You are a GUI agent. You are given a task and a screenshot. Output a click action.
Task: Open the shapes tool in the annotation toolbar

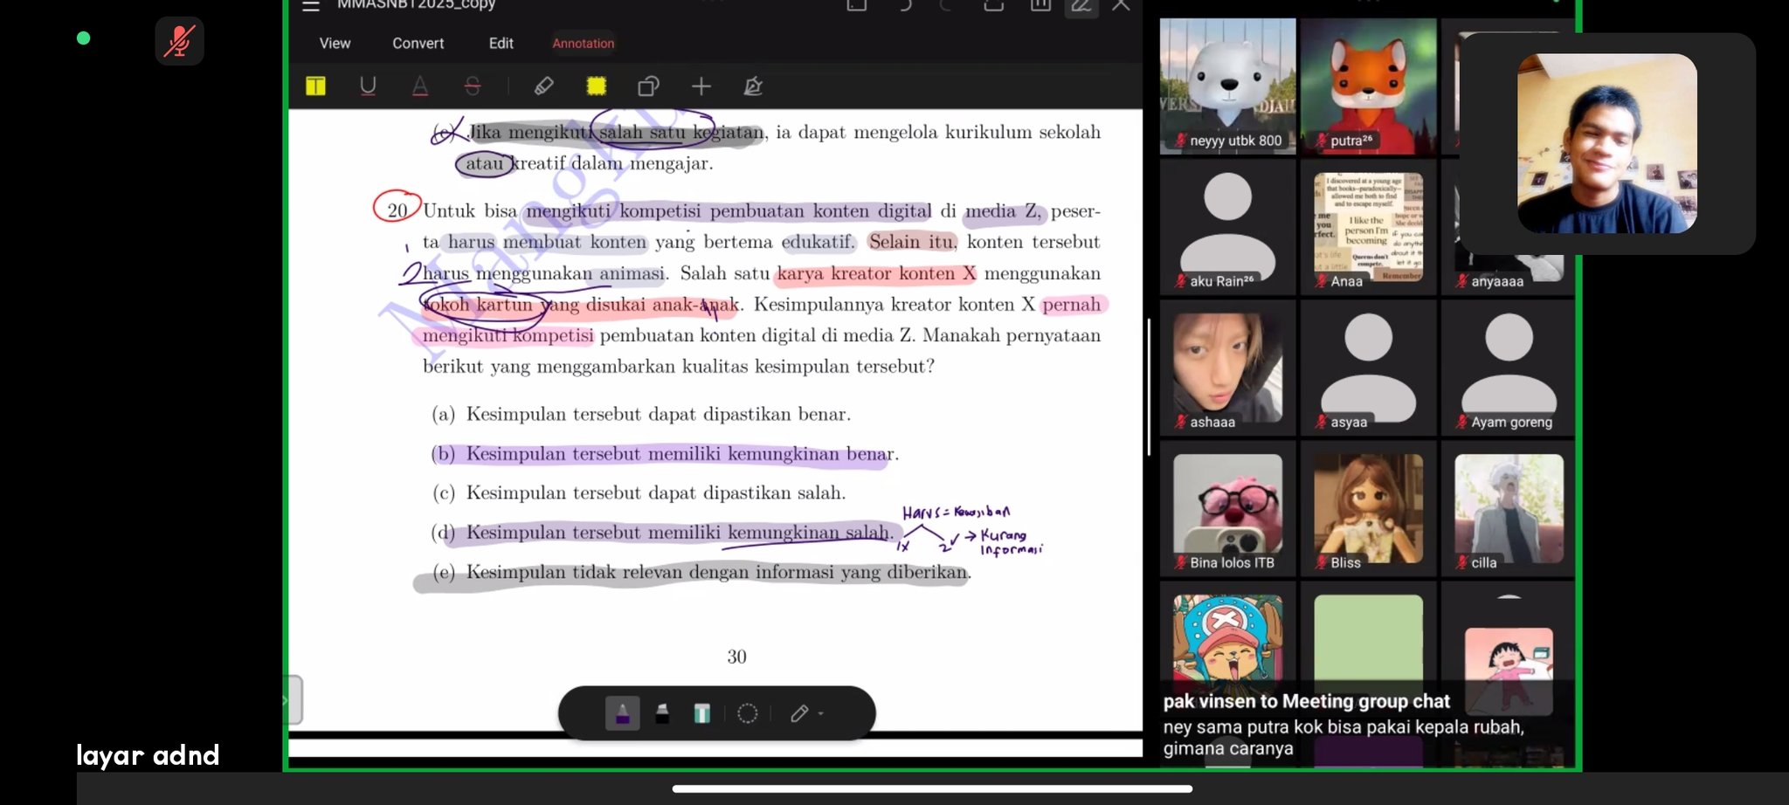click(648, 86)
